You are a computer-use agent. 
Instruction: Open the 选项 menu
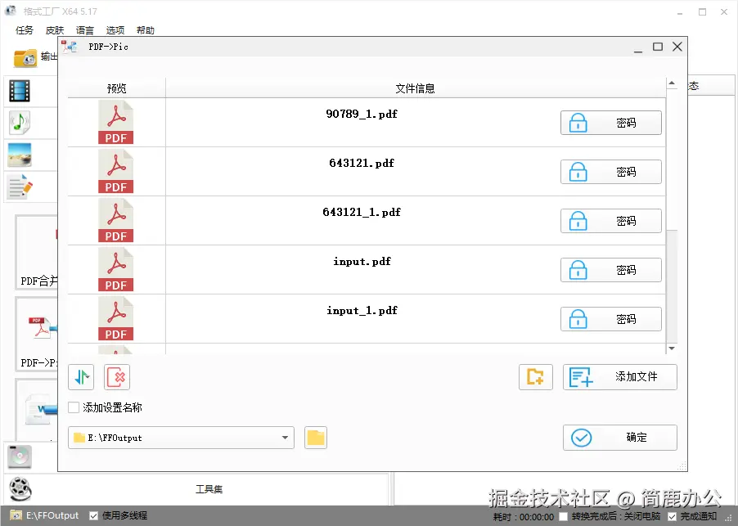tap(115, 30)
